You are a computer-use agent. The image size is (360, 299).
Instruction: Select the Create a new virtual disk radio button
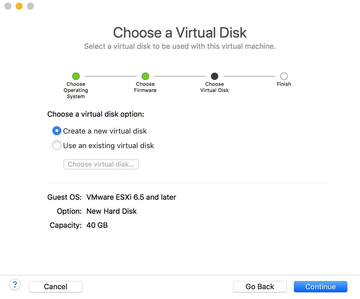tap(57, 131)
